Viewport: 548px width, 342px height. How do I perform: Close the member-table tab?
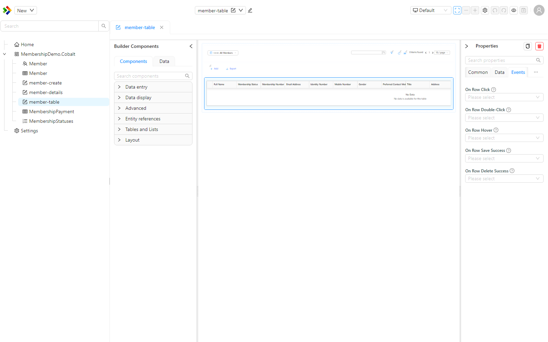[162, 27]
